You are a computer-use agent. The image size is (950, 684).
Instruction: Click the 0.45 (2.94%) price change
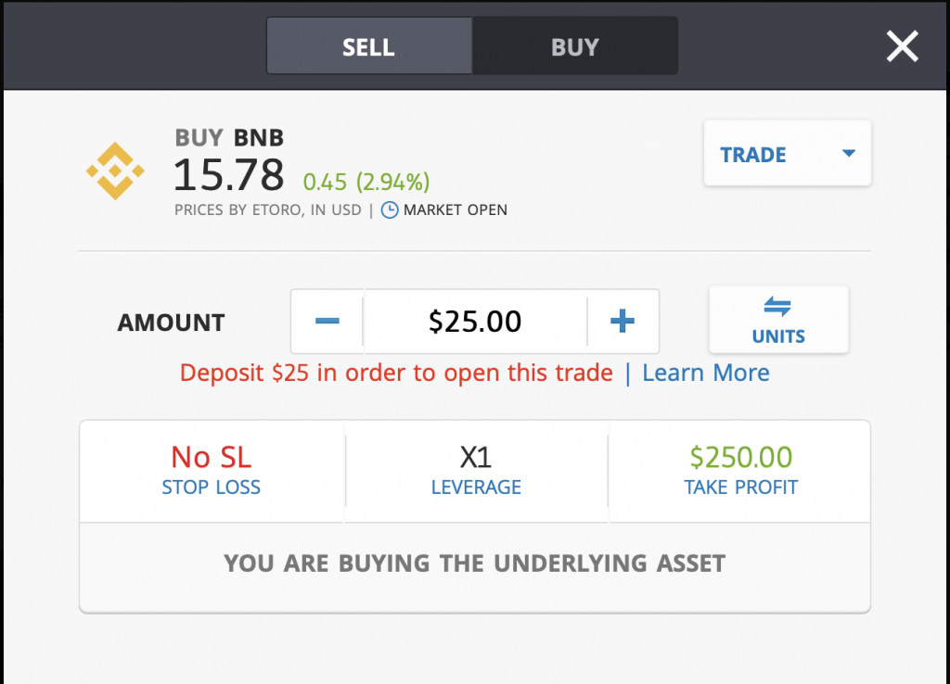[366, 182]
